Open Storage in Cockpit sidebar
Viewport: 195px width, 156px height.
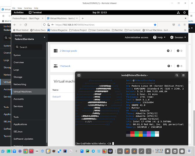click(x=29, y=77)
